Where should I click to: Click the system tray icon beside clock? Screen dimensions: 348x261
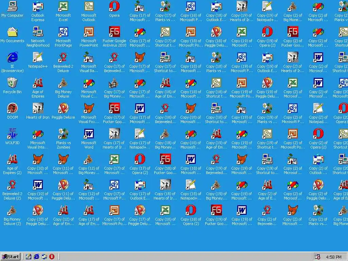tap(317, 257)
